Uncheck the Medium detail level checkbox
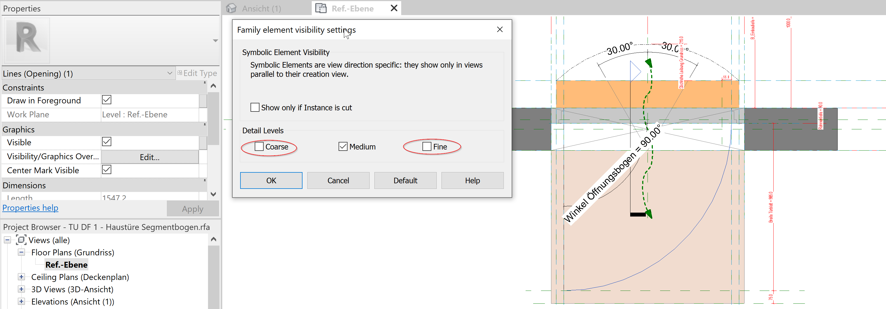This screenshot has width=886, height=309. [343, 146]
